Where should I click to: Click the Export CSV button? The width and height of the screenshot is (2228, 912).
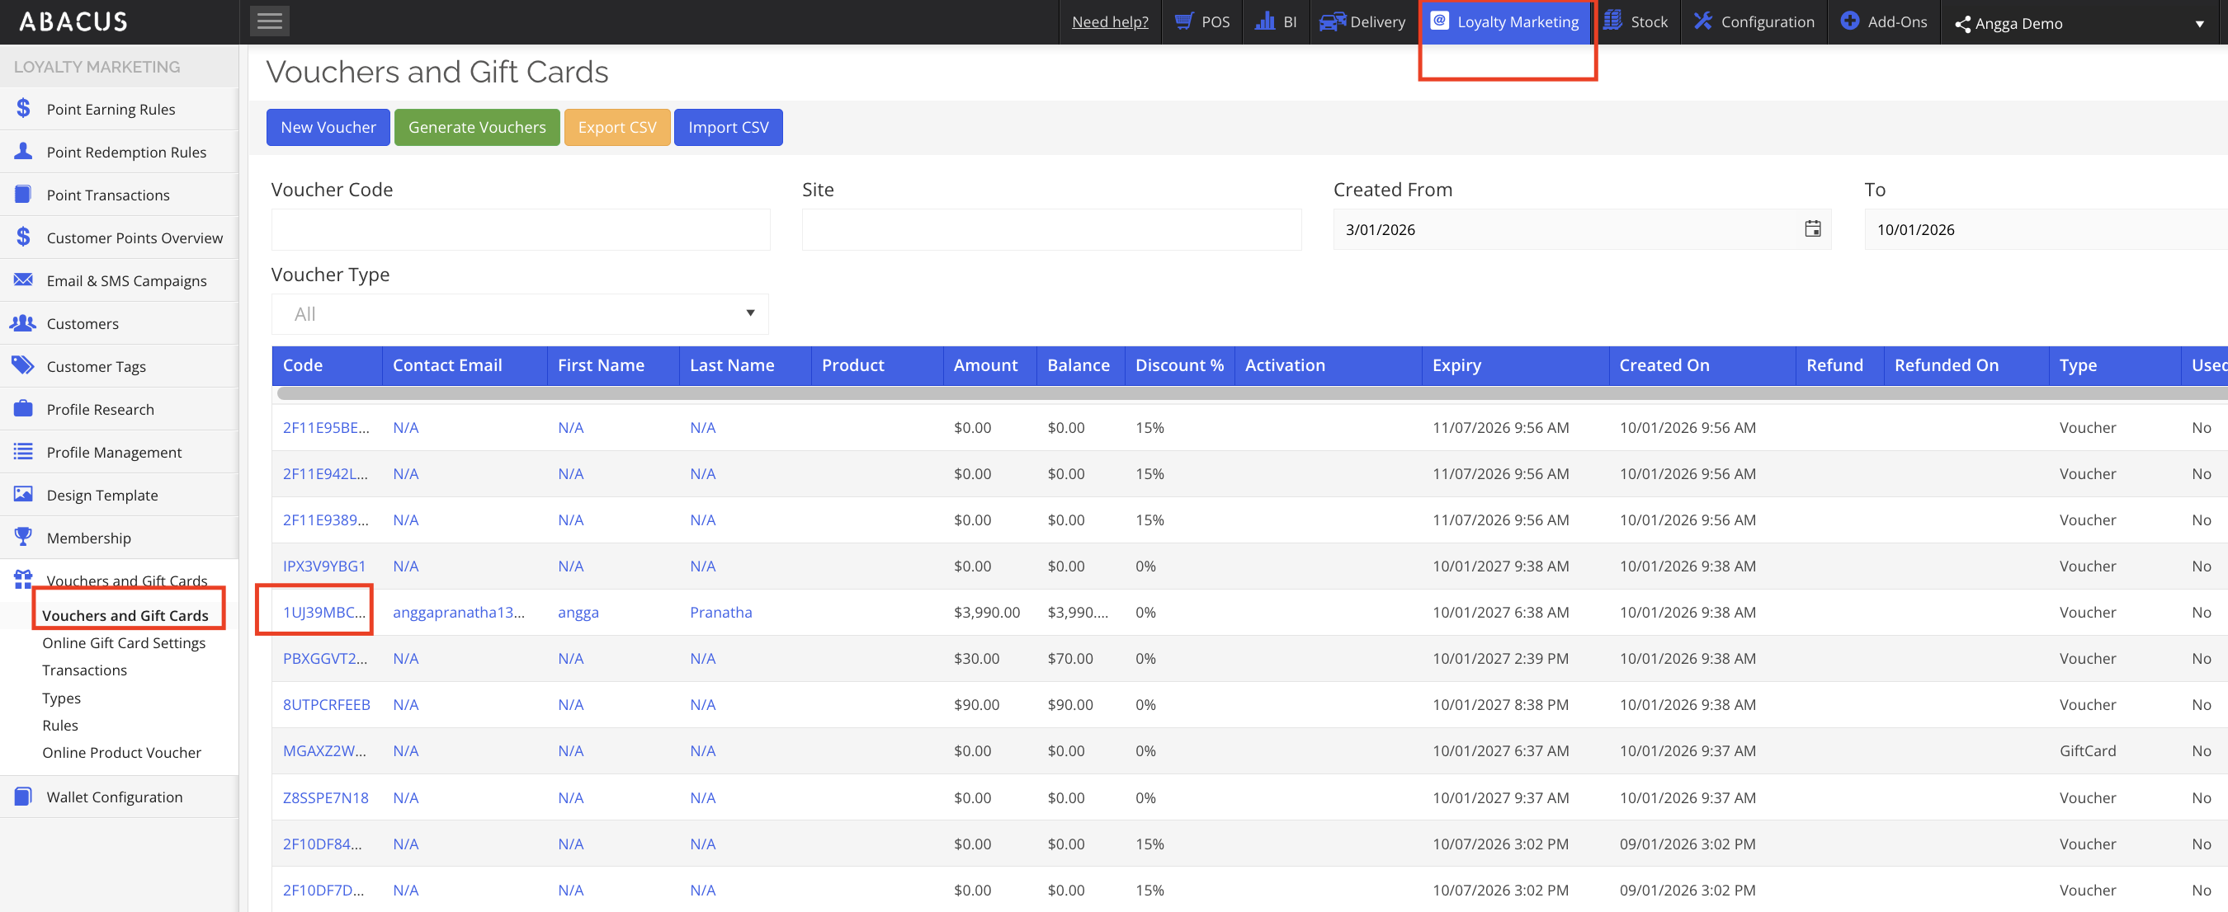tap(616, 127)
